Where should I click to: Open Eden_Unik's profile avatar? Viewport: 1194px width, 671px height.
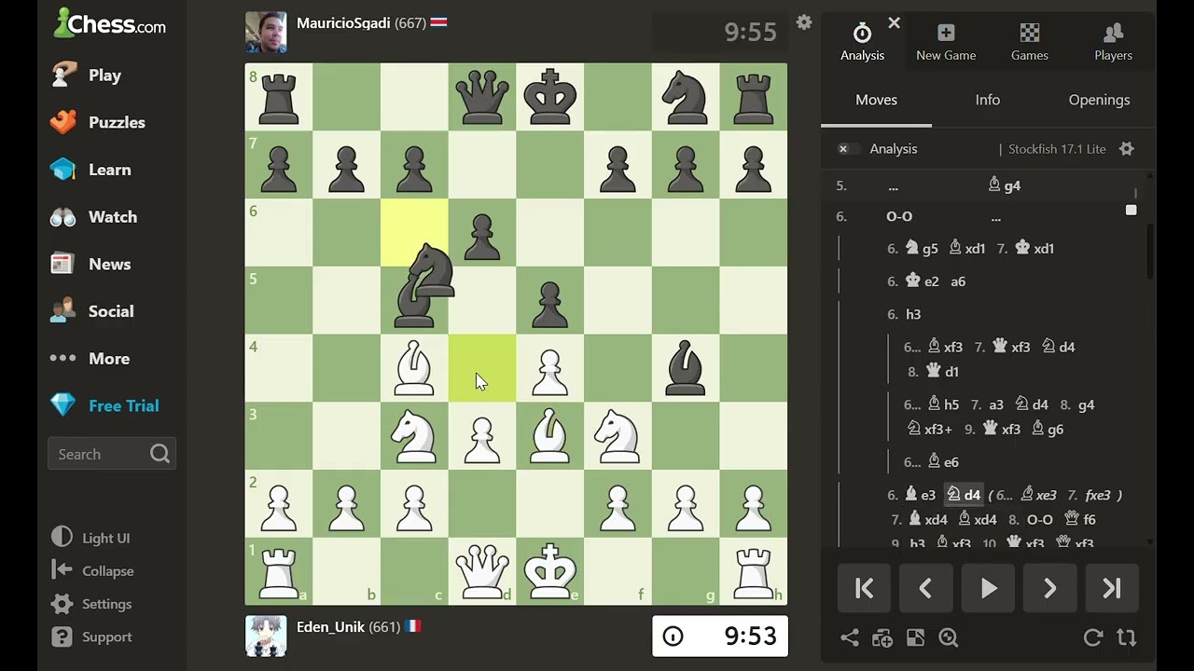(266, 636)
